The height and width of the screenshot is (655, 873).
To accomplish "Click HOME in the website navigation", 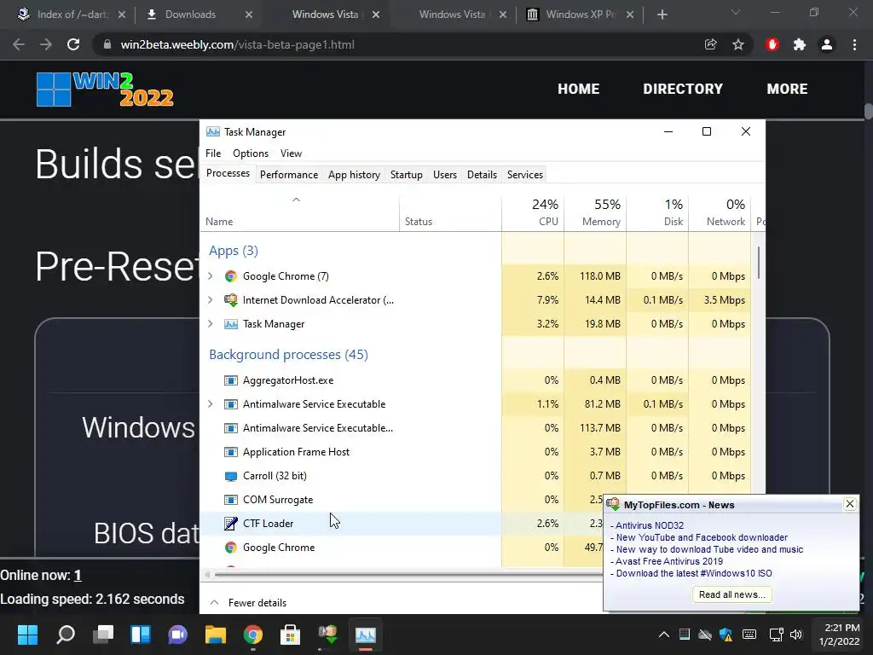I will point(579,89).
